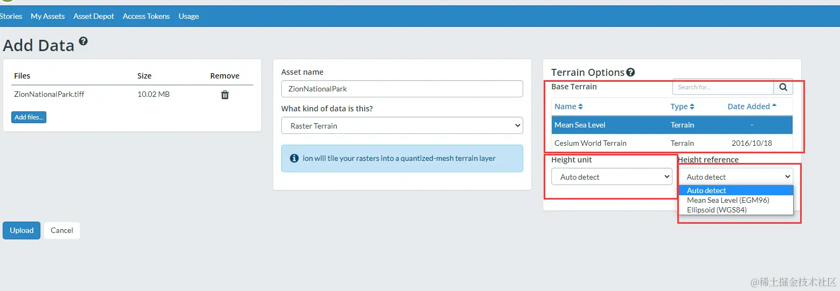Click the Size column header
This screenshot has width=840, height=291.
point(144,76)
